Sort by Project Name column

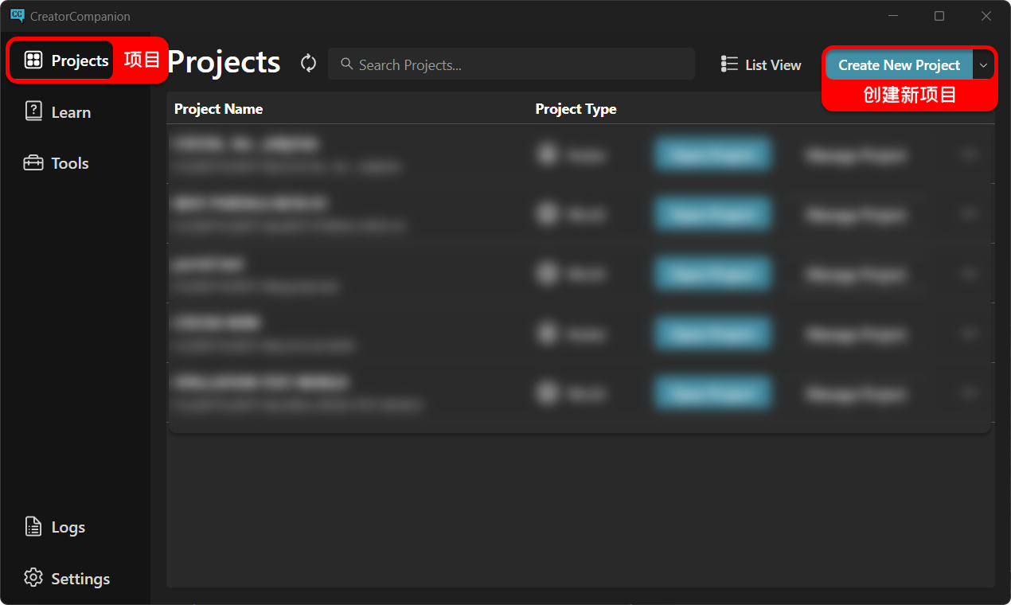pyautogui.click(x=219, y=109)
